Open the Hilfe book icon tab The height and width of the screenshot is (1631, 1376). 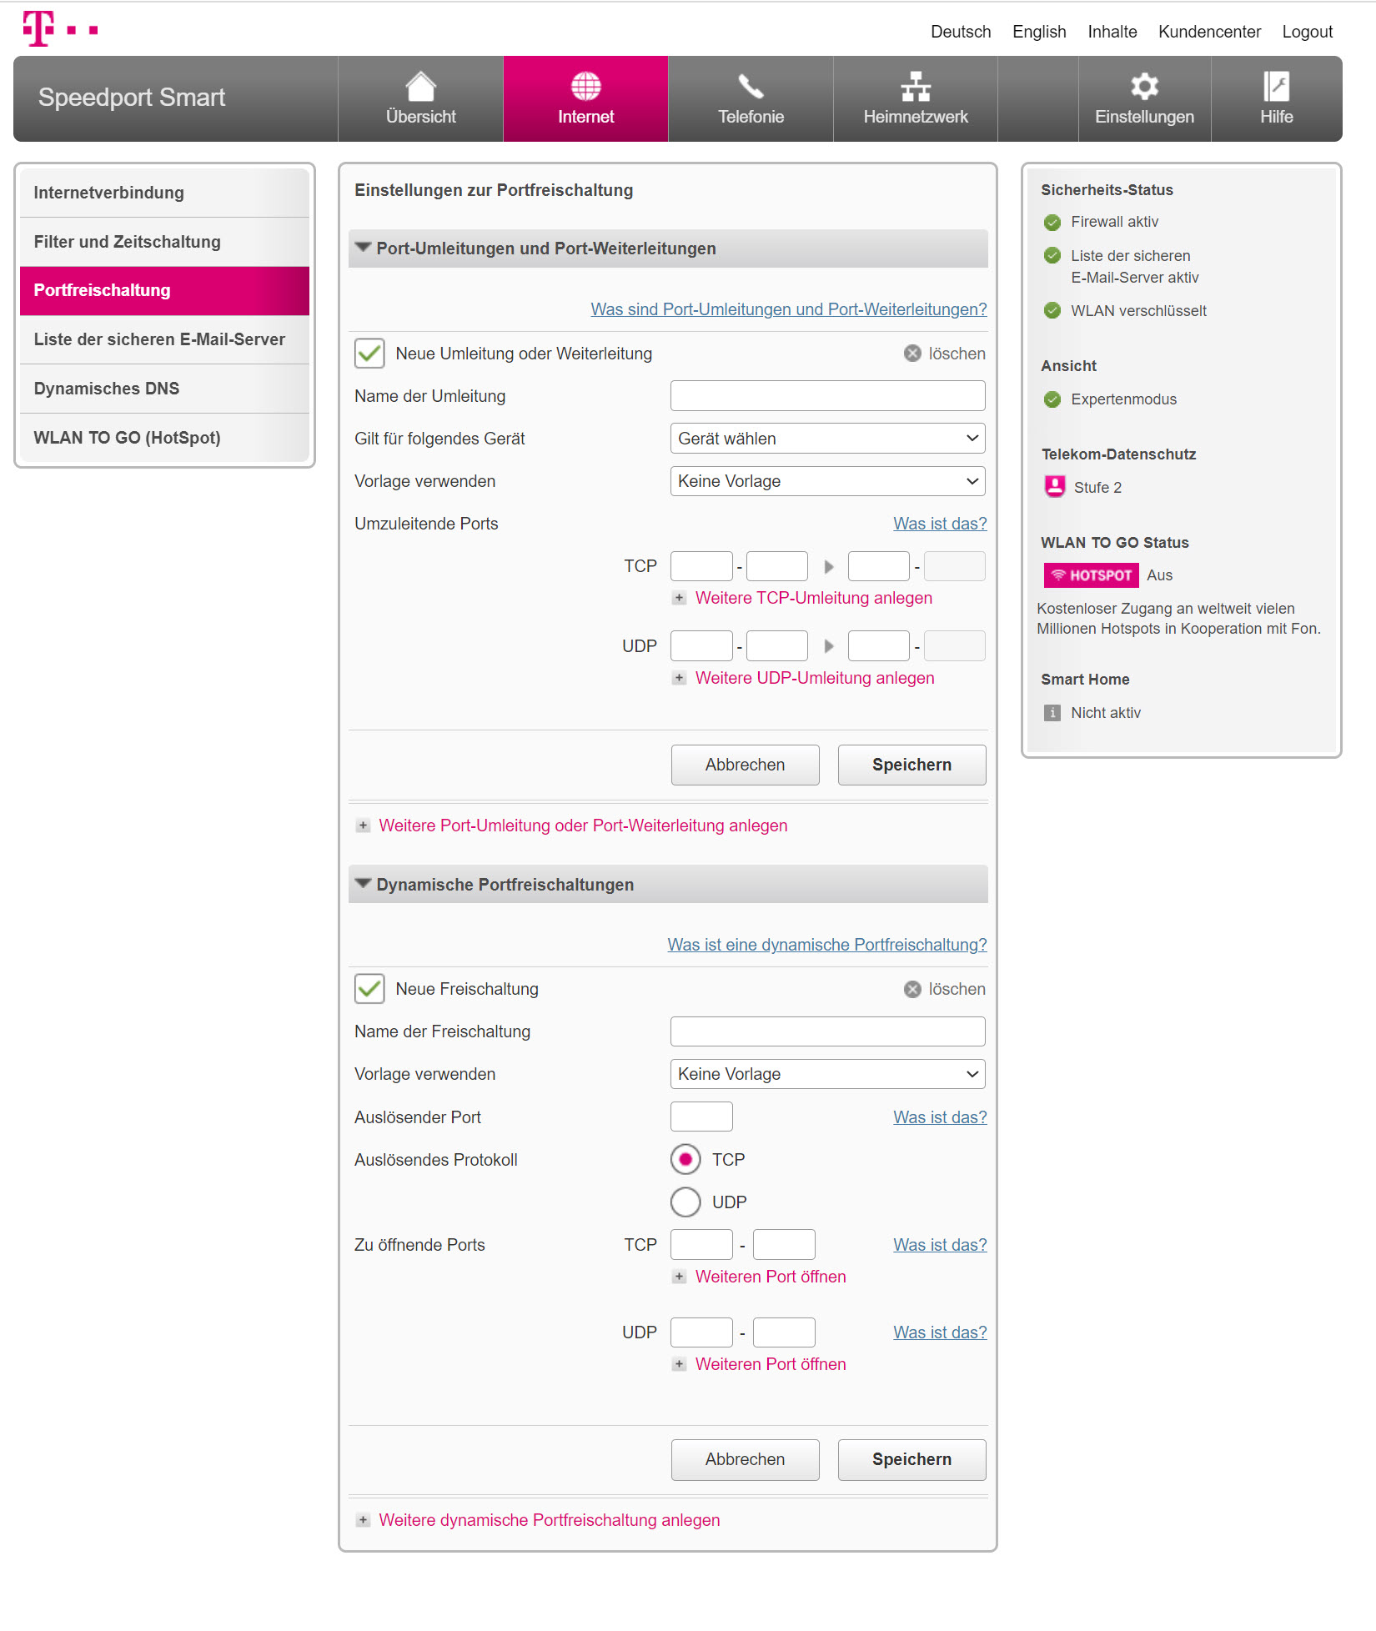[1276, 98]
